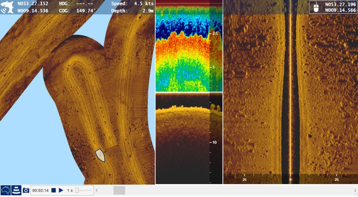
Task: Click the Depth readout in header
Action: click(132, 10)
